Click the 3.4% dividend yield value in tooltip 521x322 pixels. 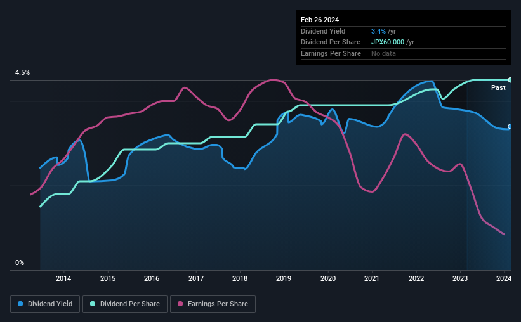tap(378, 31)
